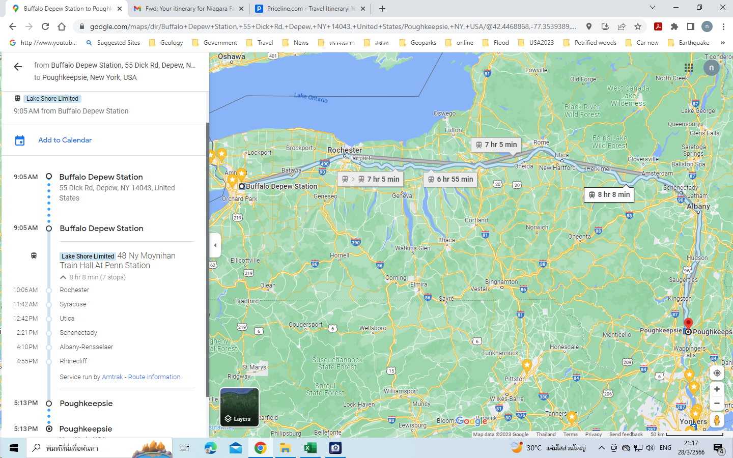Navigate back in the browser

click(13, 26)
